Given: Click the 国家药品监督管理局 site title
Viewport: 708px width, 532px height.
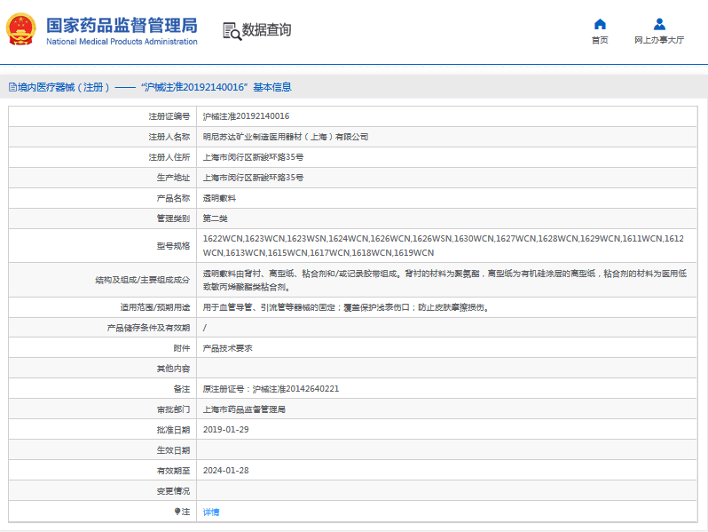Looking at the screenshot, I should [121, 24].
